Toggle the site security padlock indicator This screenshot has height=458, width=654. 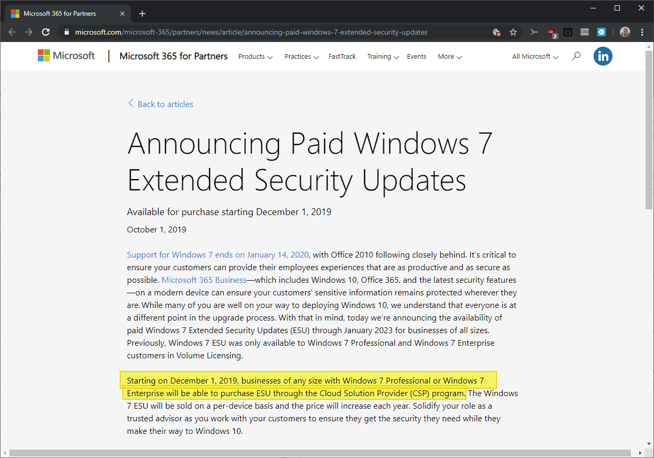(66, 32)
